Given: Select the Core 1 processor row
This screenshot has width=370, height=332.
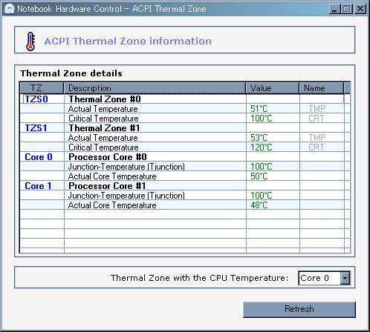Looking at the screenshot, I should pyautogui.click(x=182, y=186).
